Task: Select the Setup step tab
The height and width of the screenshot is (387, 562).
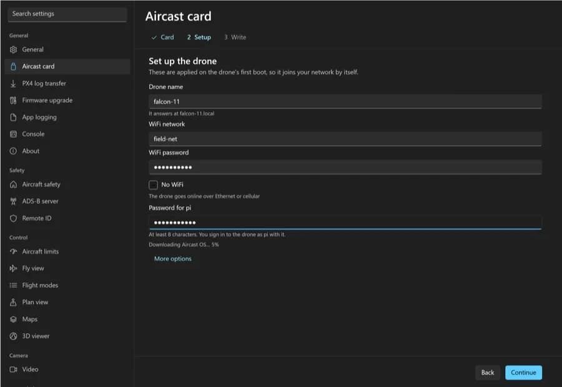Action: (199, 37)
